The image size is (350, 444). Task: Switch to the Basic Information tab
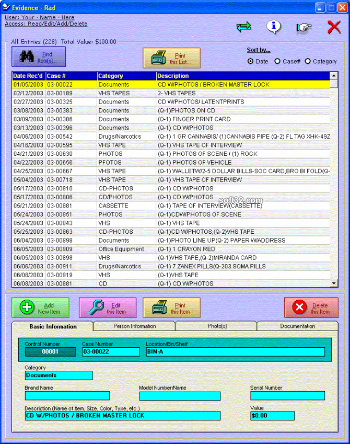[x=53, y=326]
